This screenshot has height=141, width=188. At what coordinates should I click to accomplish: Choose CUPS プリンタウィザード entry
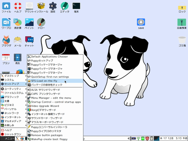click(x=55, y=94)
